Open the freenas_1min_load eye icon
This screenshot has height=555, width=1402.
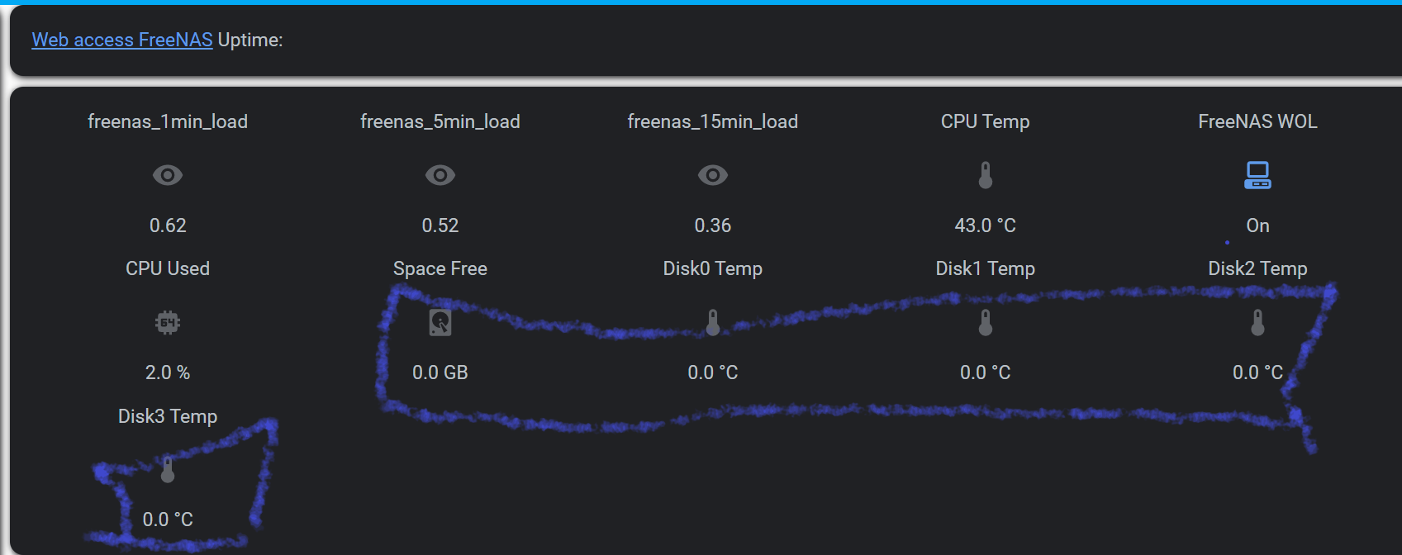168,175
